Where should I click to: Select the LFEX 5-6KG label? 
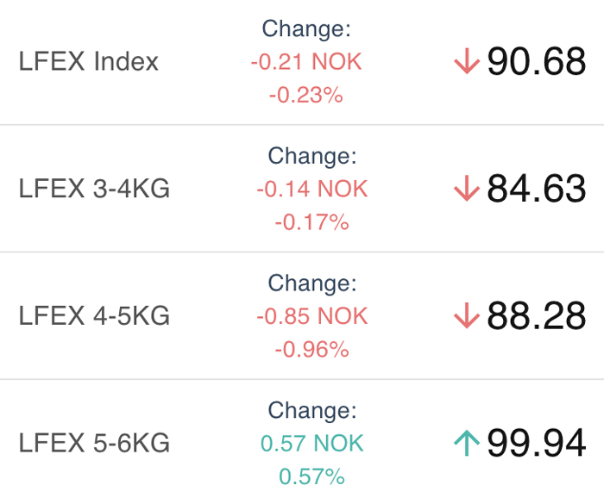coord(94,443)
